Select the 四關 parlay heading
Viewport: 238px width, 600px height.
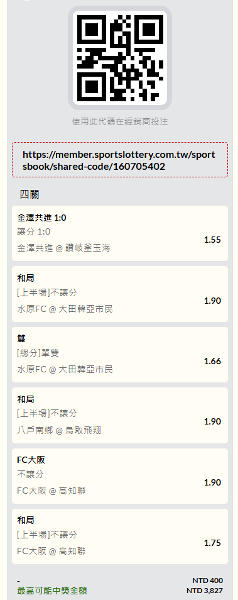click(30, 194)
